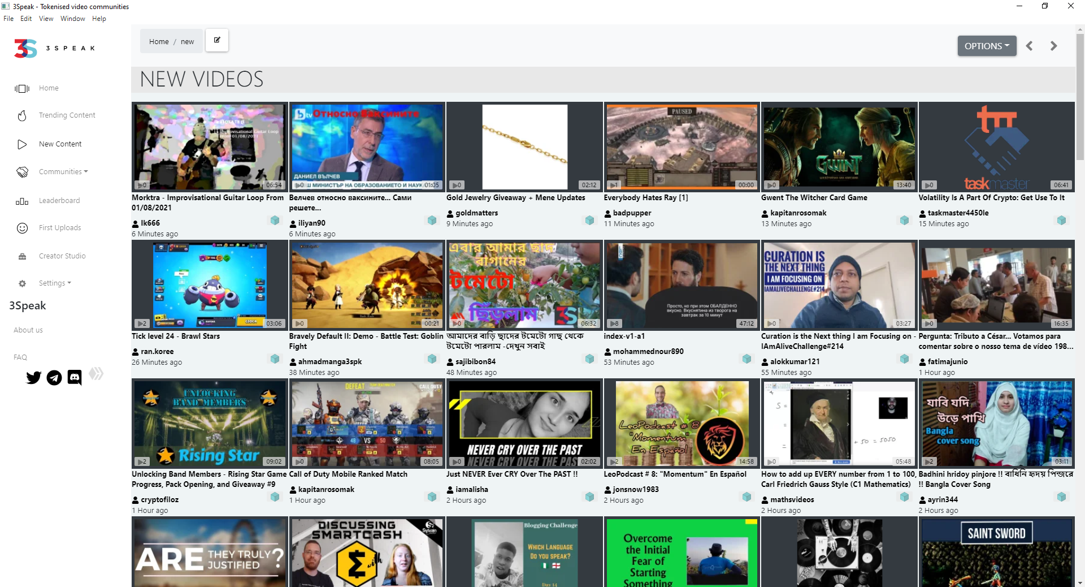
Task: Open the 3Speak Twitter page icon
Action: click(34, 377)
